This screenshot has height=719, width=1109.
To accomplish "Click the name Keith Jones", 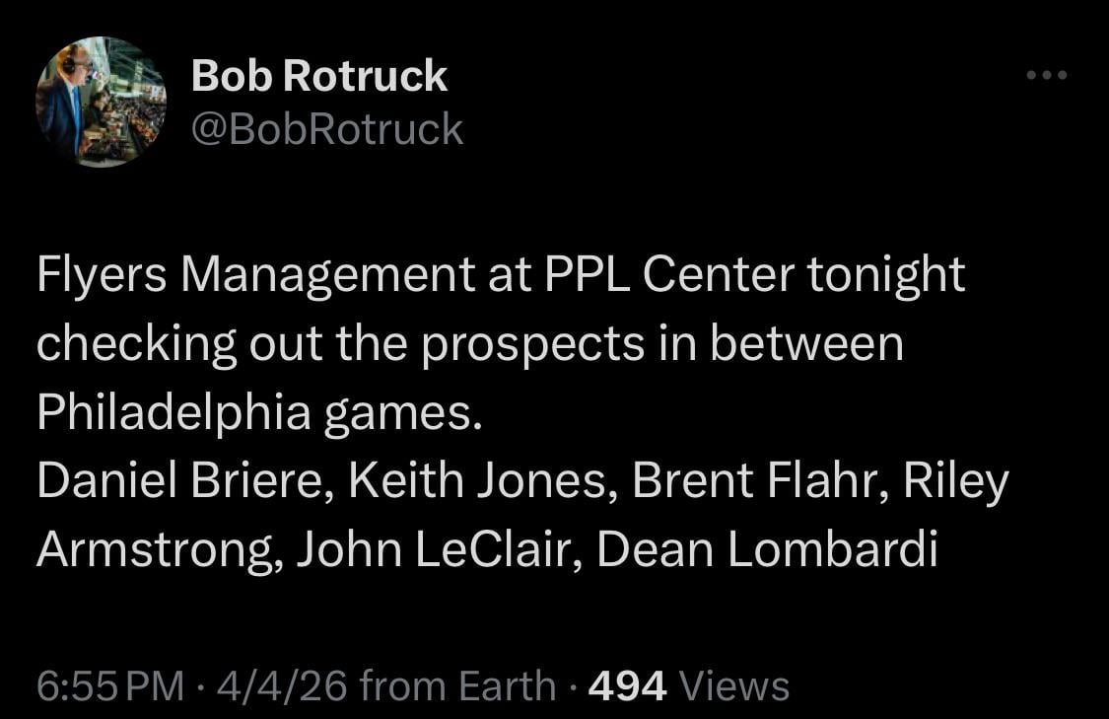I will pos(480,482).
